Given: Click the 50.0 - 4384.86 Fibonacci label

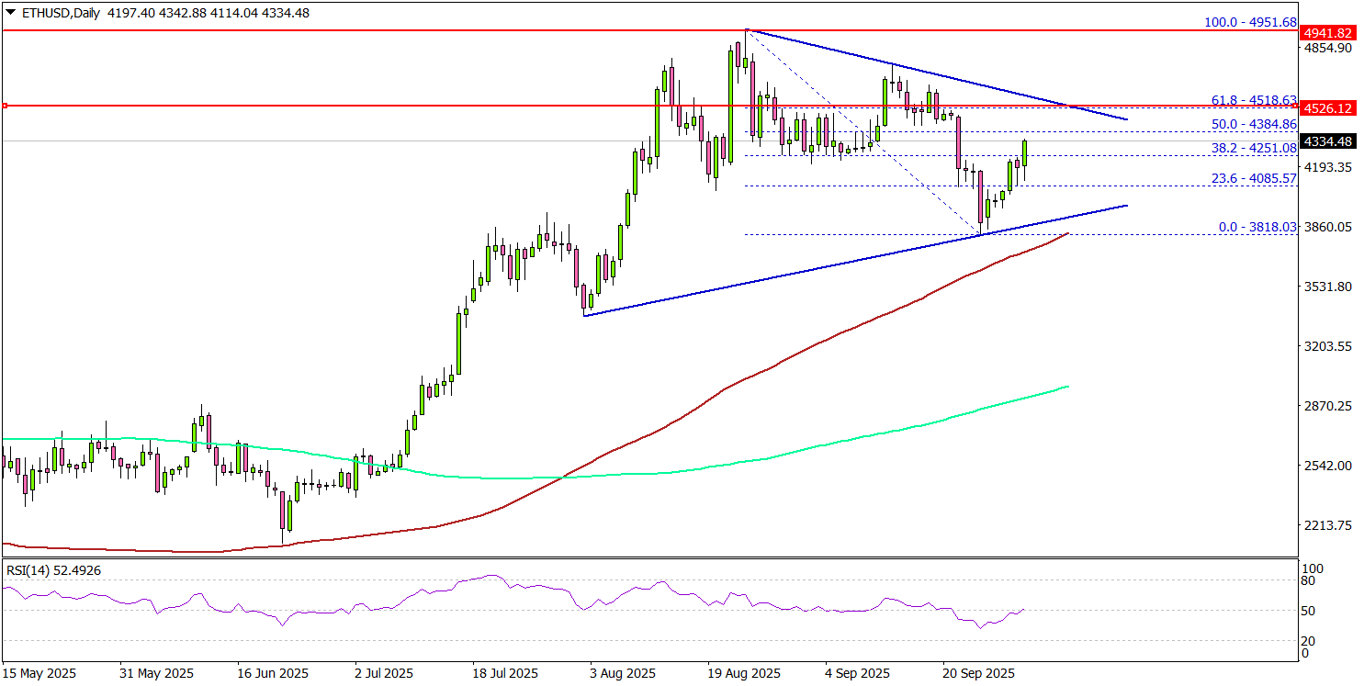Looking at the screenshot, I should pos(1253,124).
